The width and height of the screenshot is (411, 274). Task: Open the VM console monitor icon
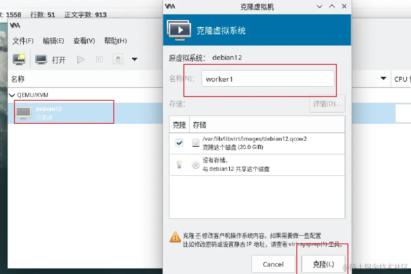[41, 59]
